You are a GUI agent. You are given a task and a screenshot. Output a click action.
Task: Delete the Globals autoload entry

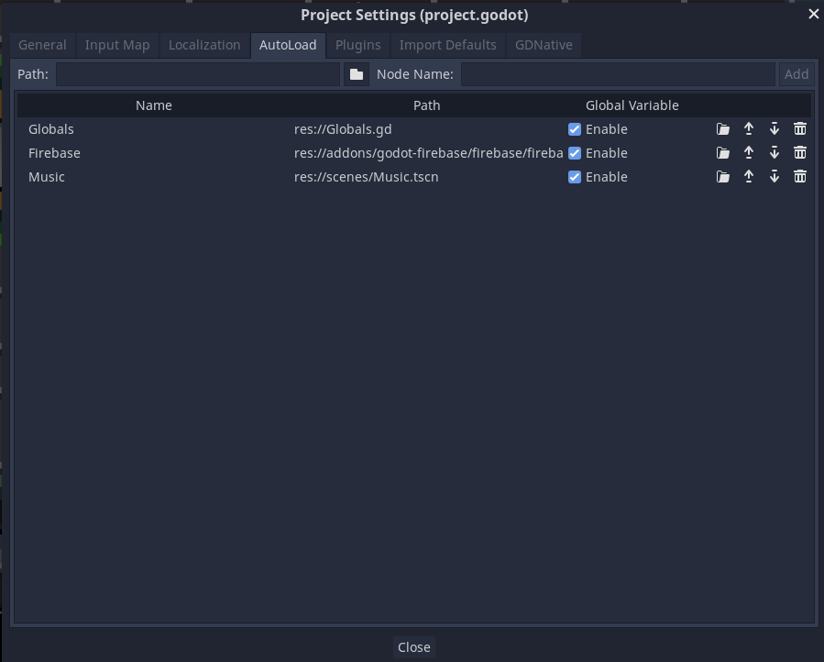click(800, 128)
